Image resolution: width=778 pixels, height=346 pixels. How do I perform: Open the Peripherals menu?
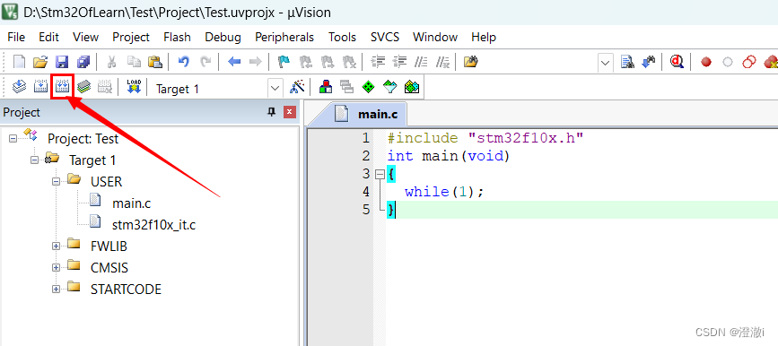(284, 37)
